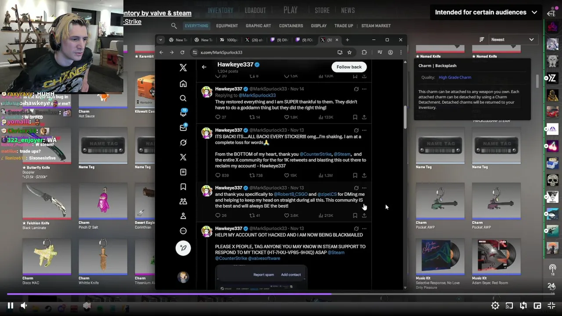
Task: Open the video player settings gear
Action: 495,306
